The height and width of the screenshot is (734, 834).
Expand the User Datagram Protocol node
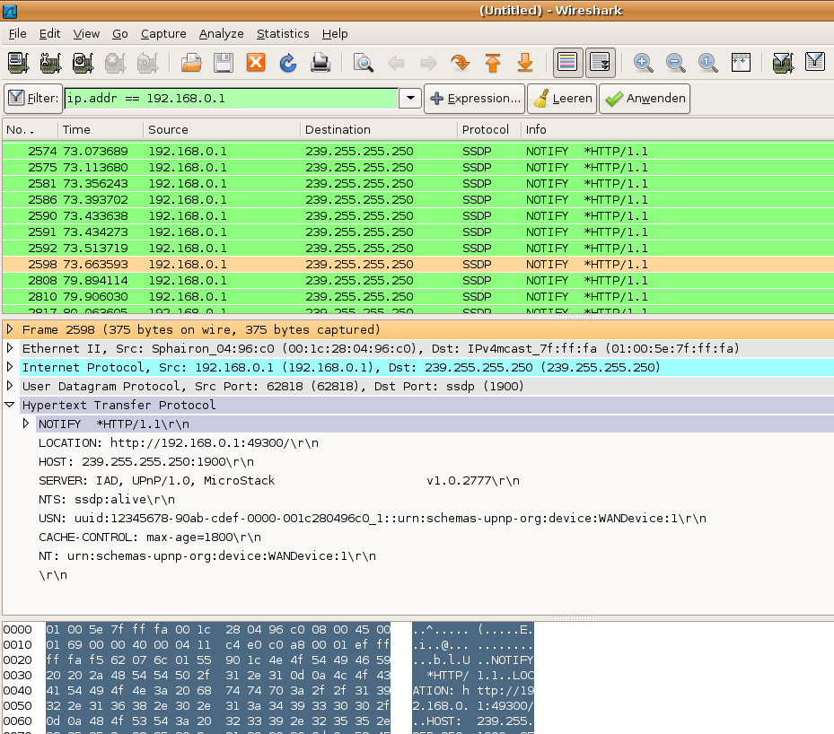10,386
